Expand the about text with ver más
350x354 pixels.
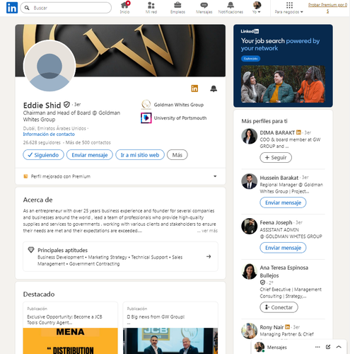pos(207,231)
